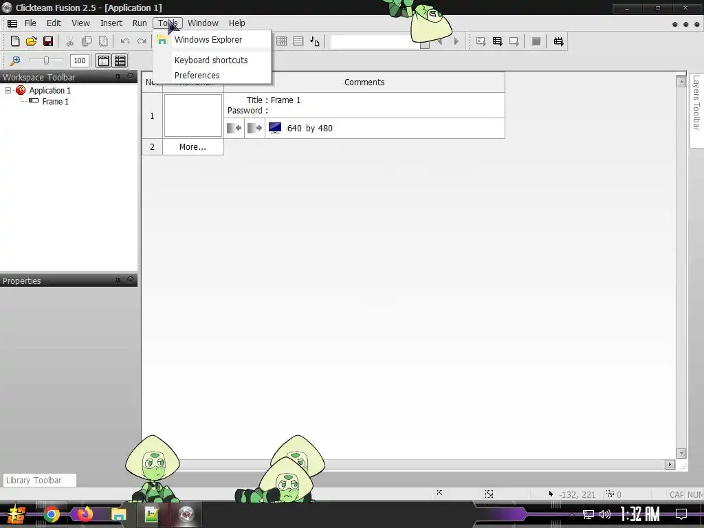
Task: Click the horizontal scrollbar right arrow
Action: click(x=670, y=464)
